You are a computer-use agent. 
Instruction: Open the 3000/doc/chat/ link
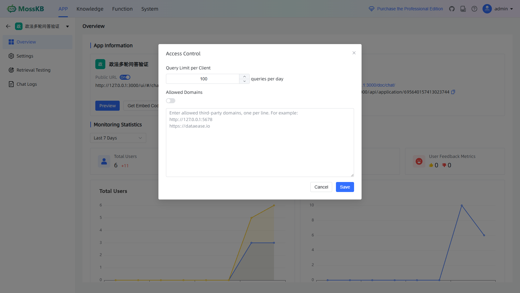(x=378, y=85)
